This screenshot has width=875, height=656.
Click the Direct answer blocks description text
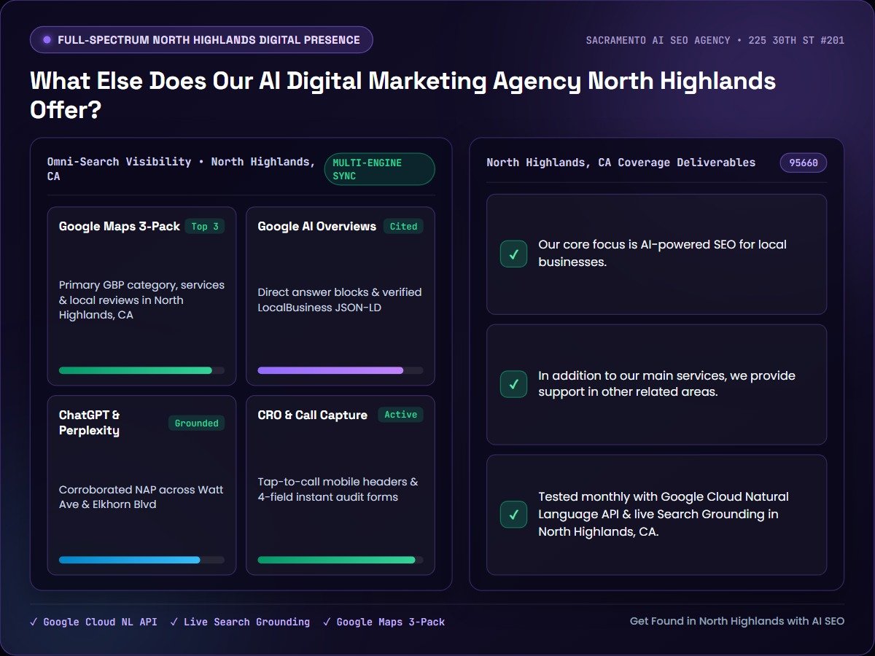tap(340, 300)
